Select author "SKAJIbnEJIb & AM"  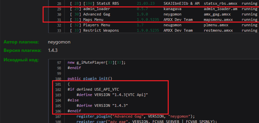(181, 3)
